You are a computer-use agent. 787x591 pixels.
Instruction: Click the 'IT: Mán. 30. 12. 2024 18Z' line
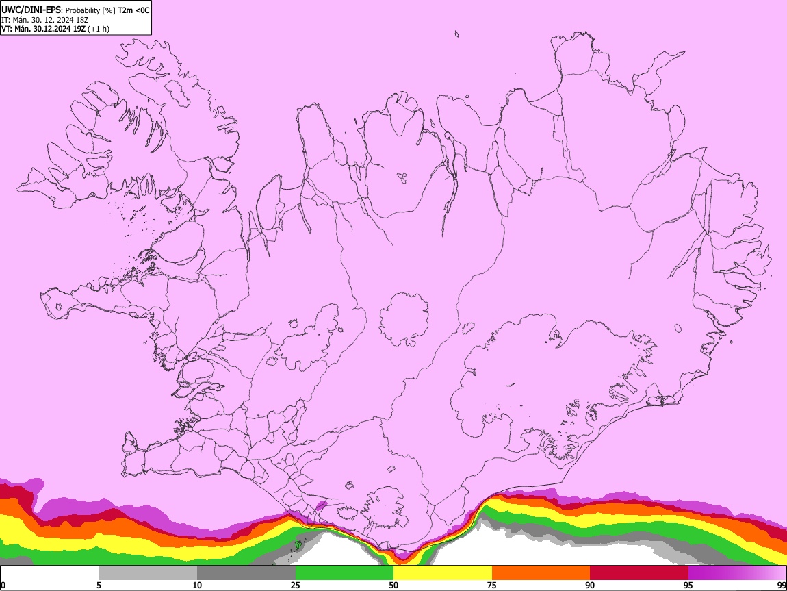[x=45, y=20]
